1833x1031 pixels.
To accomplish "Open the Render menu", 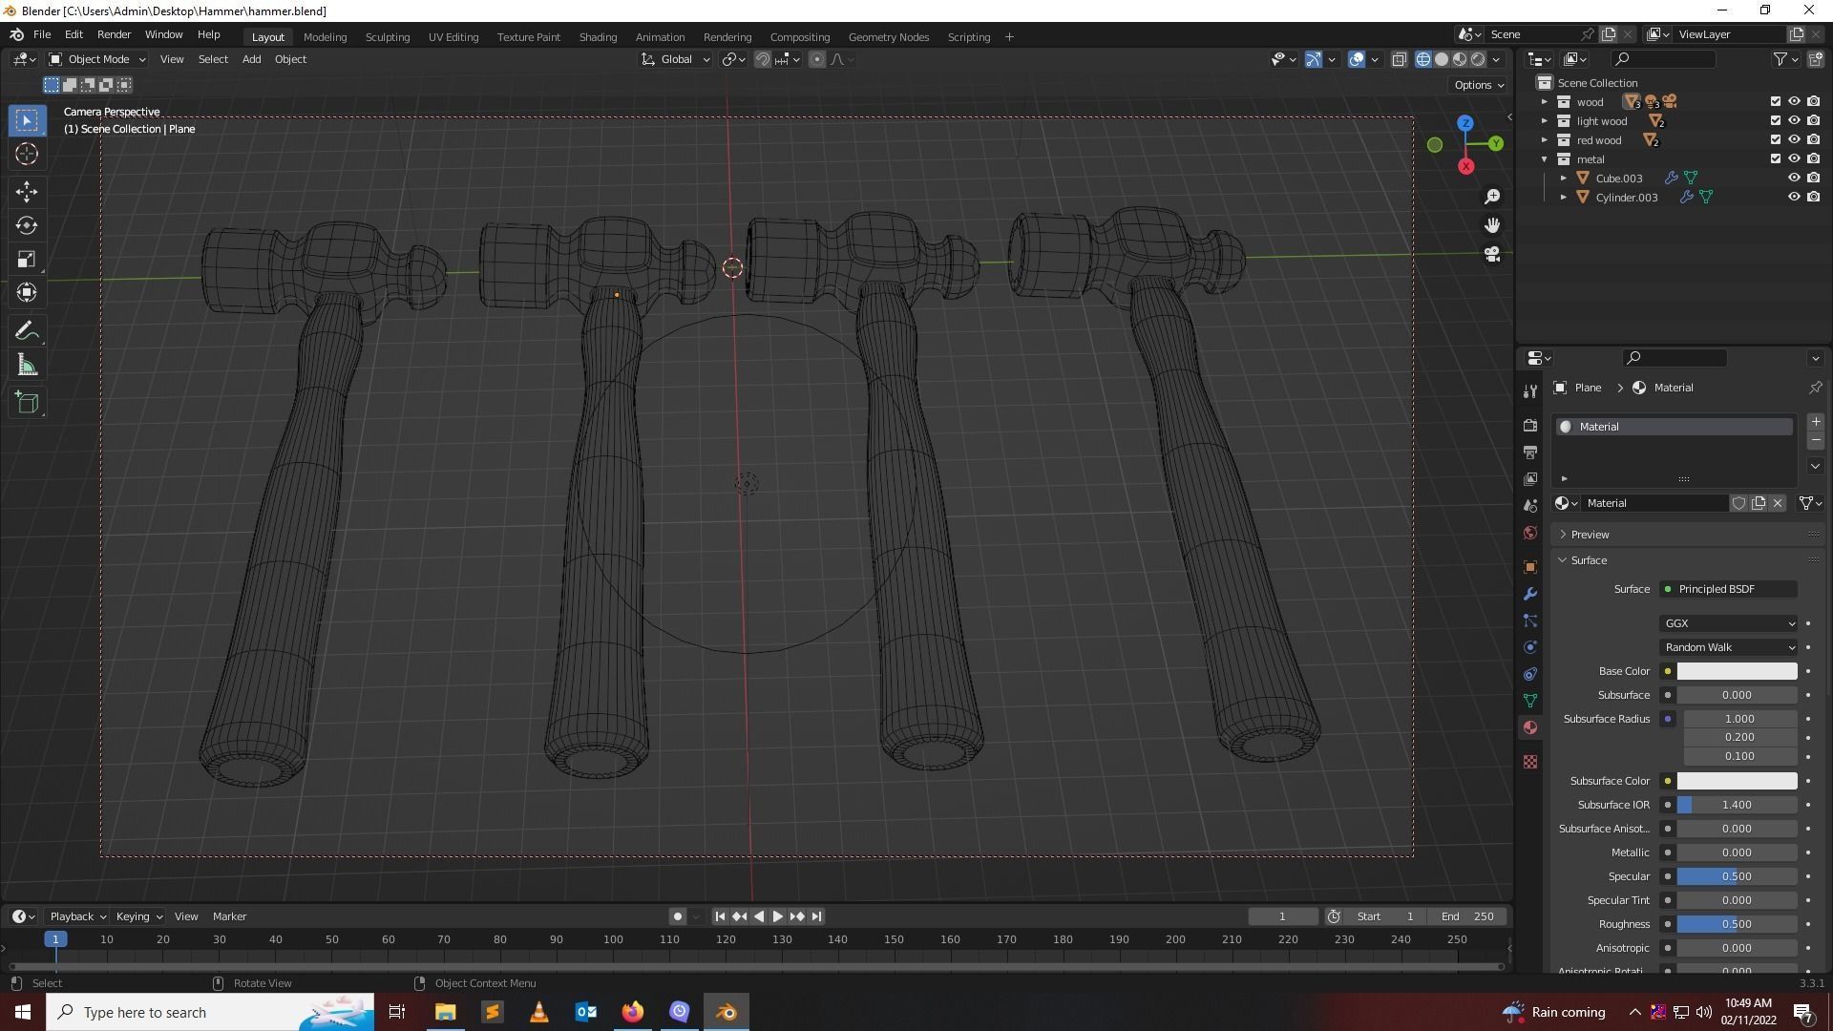I will 114,34.
